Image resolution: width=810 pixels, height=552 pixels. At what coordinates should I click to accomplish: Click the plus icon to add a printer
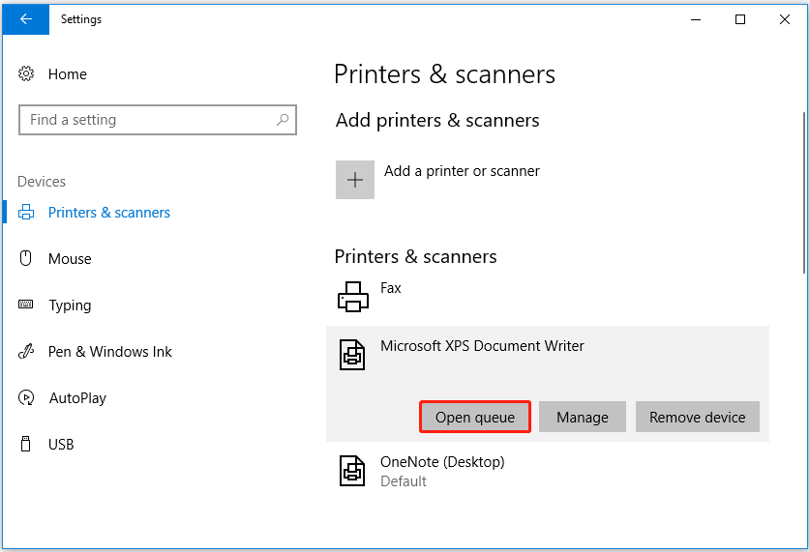click(355, 180)
